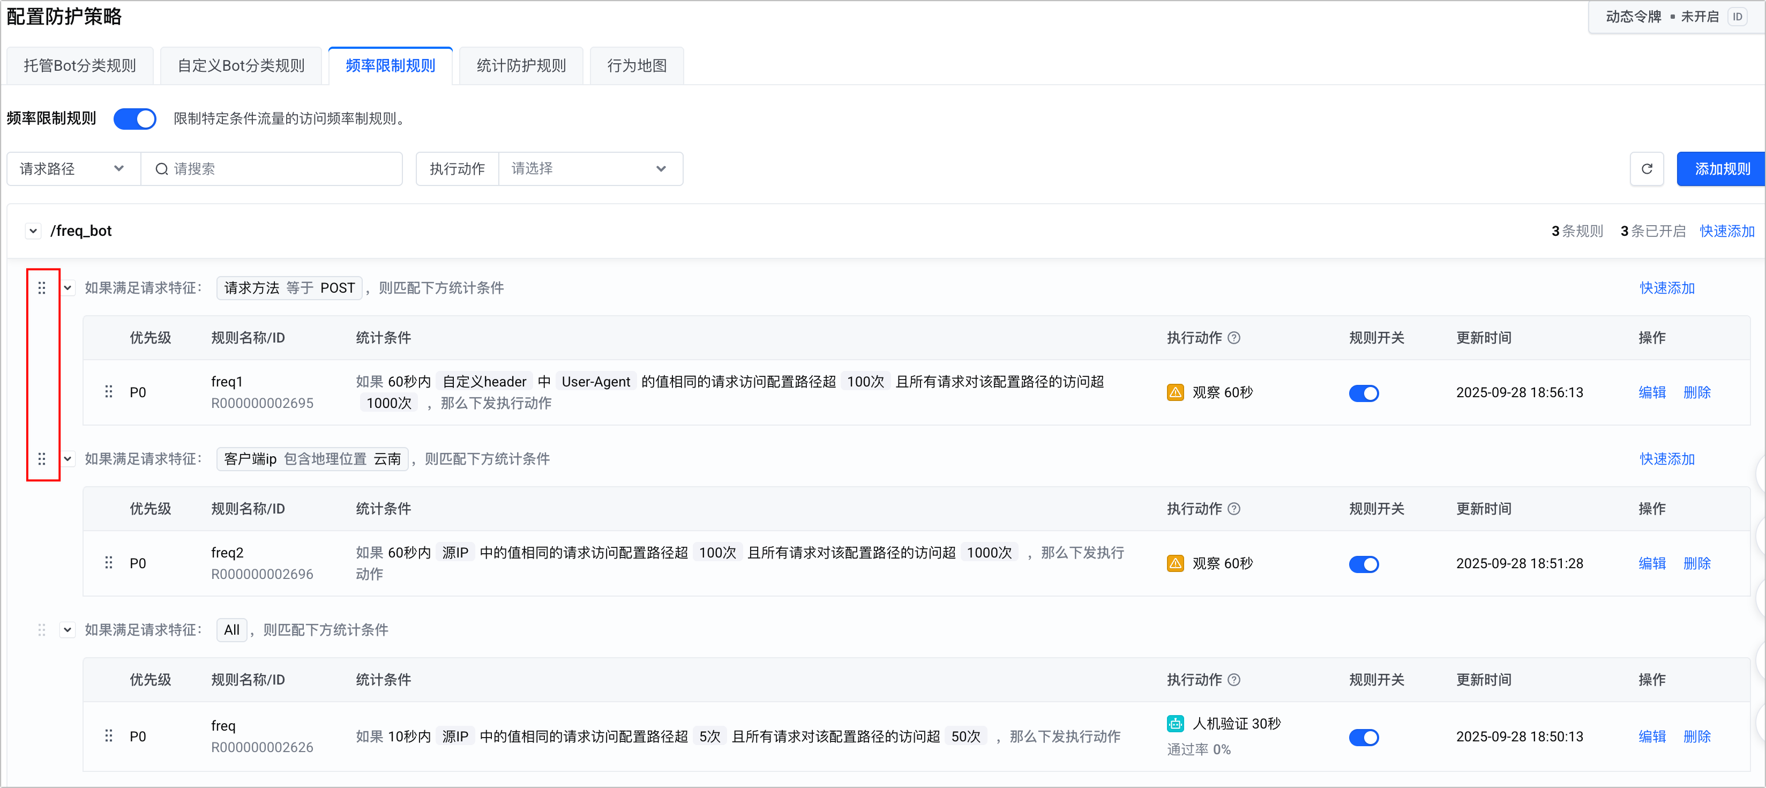Click drag handle in freq1 rule row
The image size is (1766, 788).
pyautogui.click(x=108, y=392)
